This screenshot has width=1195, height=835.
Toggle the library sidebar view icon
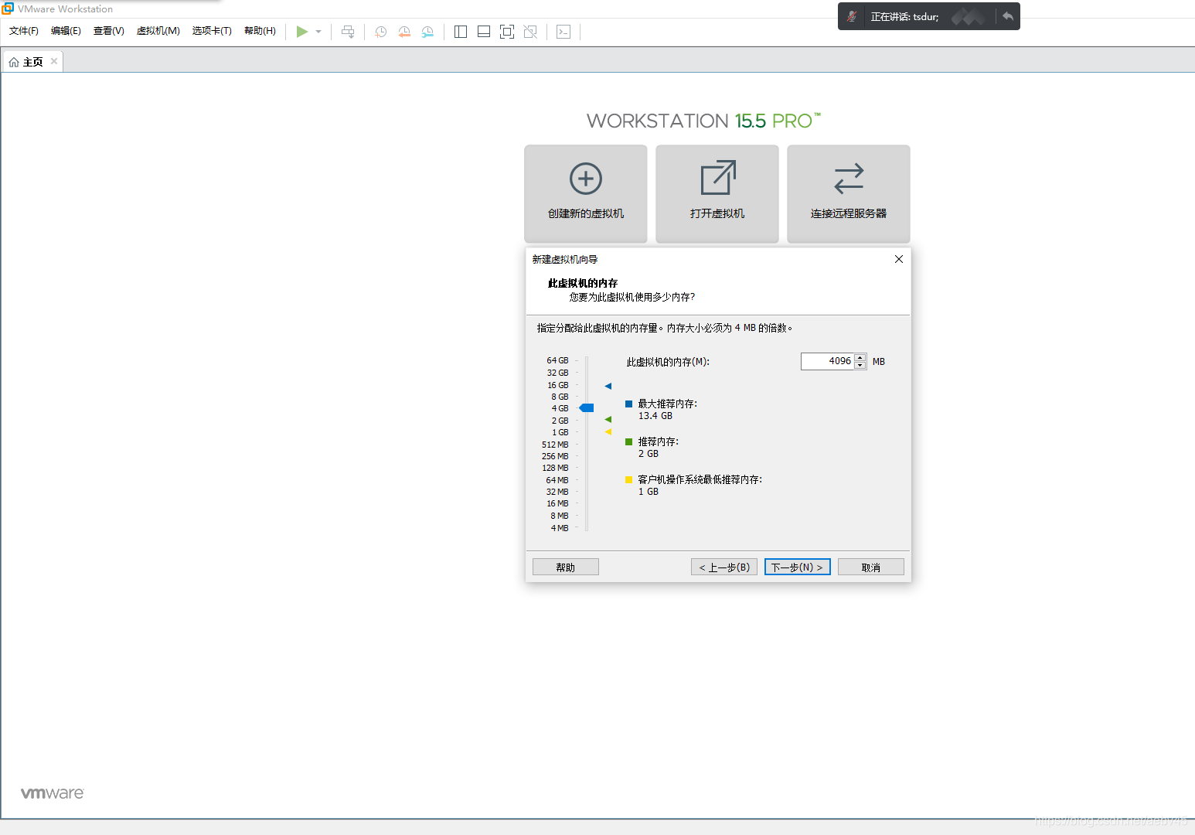461,32
